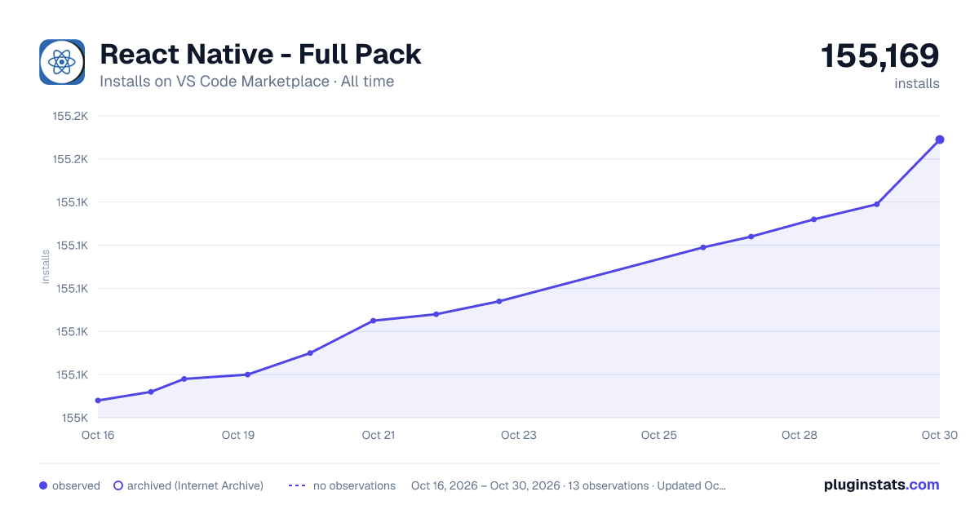Viewport: 979px width, 514px height.
Task: Click the 'installs' caption under the total count
Action: (917, 83)
